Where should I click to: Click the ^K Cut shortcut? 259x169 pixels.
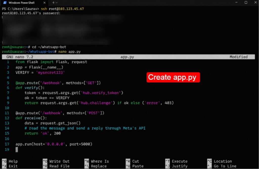(x=132, y=161)
